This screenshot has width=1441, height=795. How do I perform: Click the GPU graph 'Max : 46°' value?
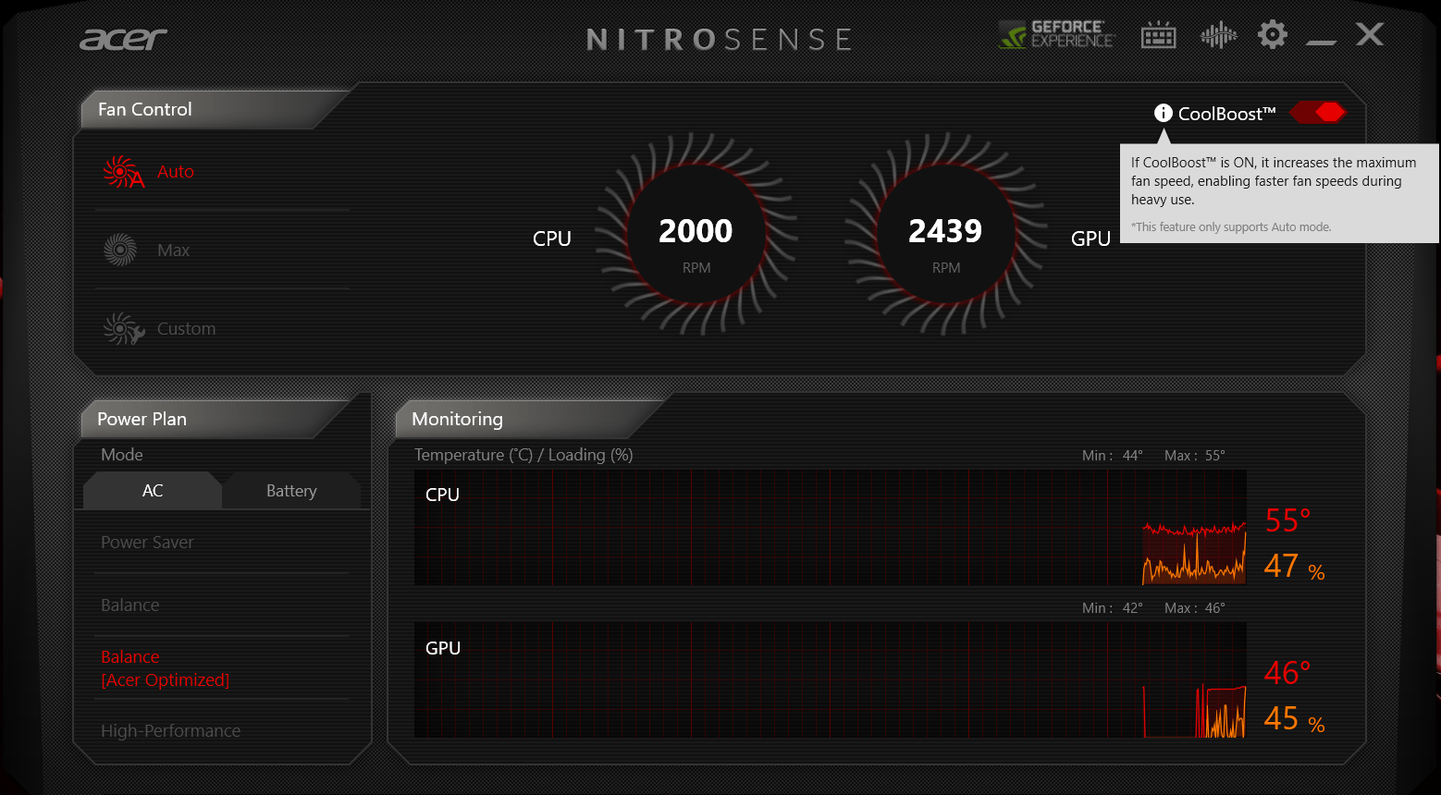(x=1195, y=607)
